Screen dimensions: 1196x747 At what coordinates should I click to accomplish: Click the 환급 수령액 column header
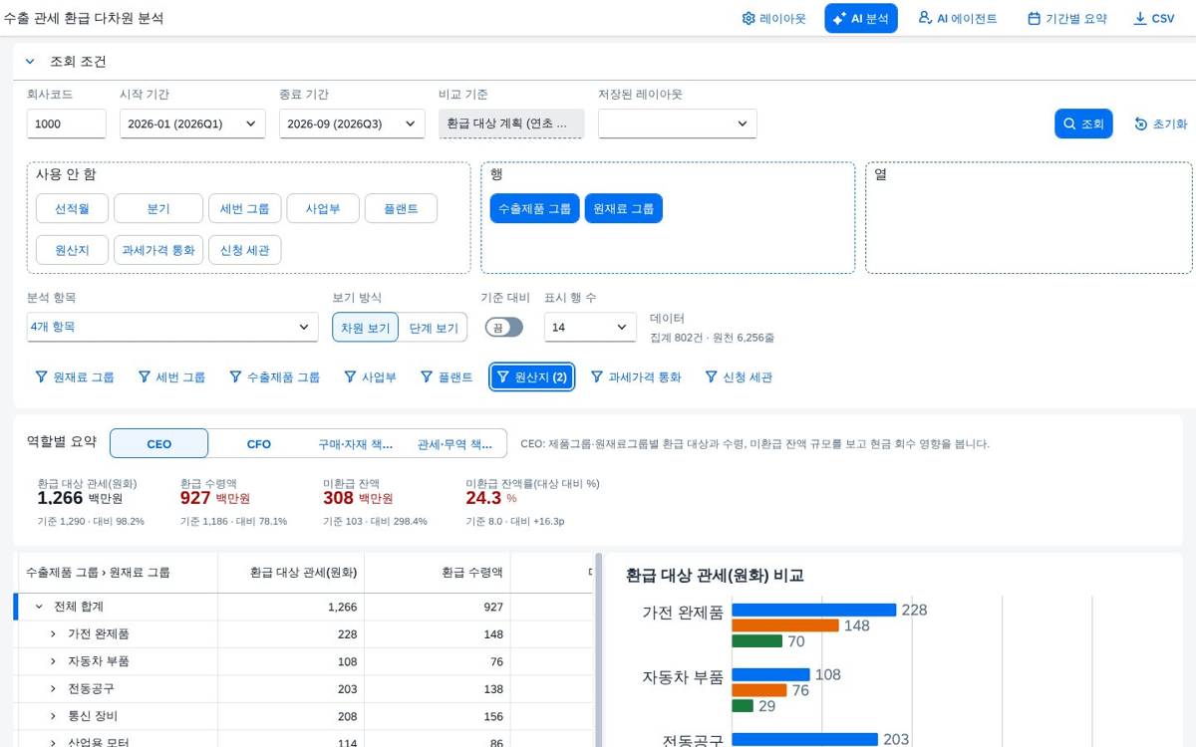(x=438, y=573)
